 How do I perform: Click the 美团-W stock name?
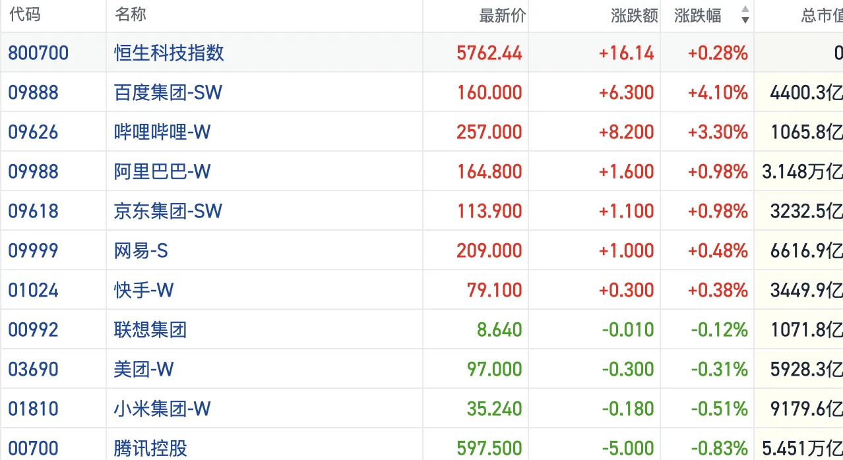[144, 369]
